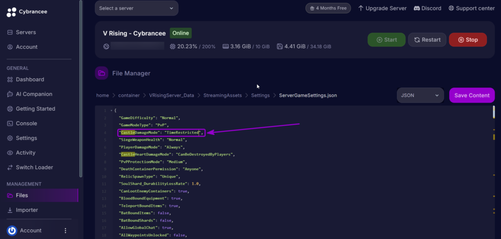Open the Settings page in sidebar
The image size is (501, 239).
(26, 138)
